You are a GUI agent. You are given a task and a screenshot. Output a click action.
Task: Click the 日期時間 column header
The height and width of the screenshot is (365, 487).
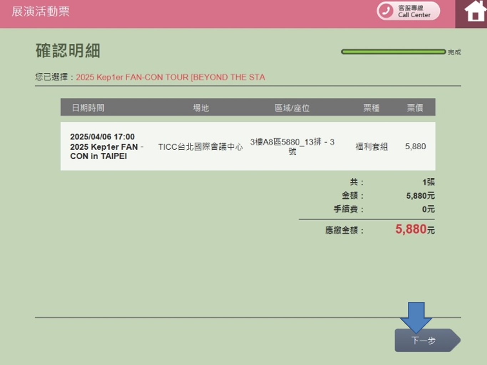pyautogui.click(x=88, y=108)
